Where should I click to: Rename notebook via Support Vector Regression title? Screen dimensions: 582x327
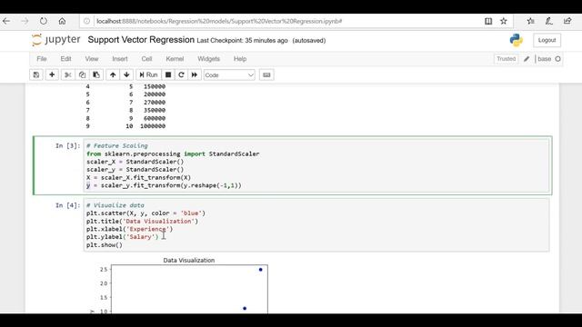tap(141, 40)
